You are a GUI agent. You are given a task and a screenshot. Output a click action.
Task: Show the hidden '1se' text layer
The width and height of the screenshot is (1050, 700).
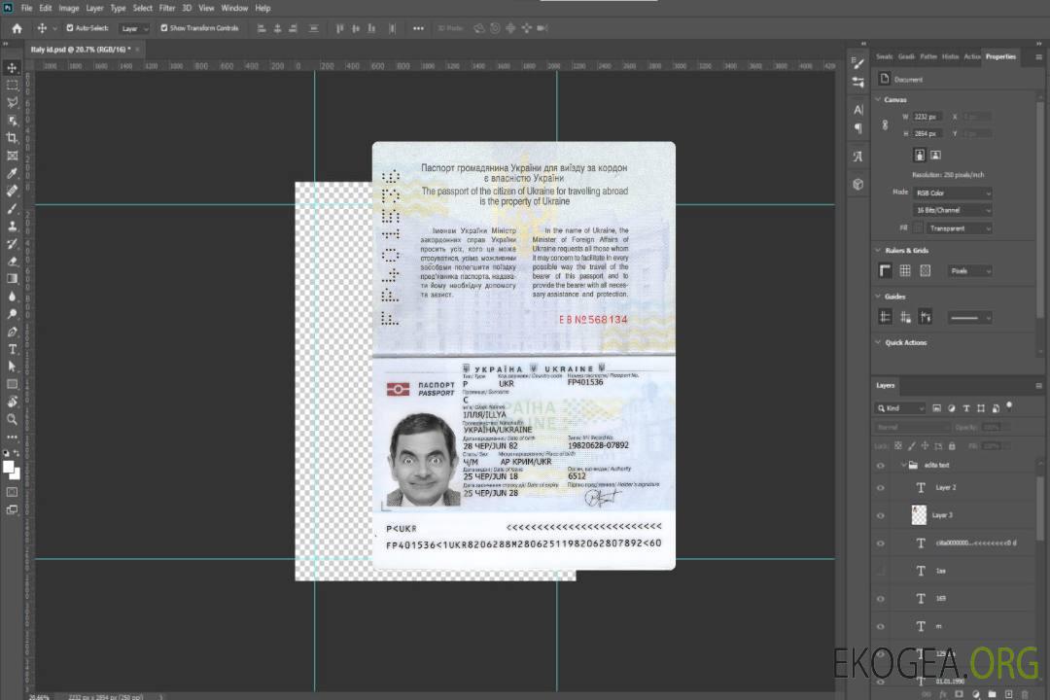(x=881, y=572)
